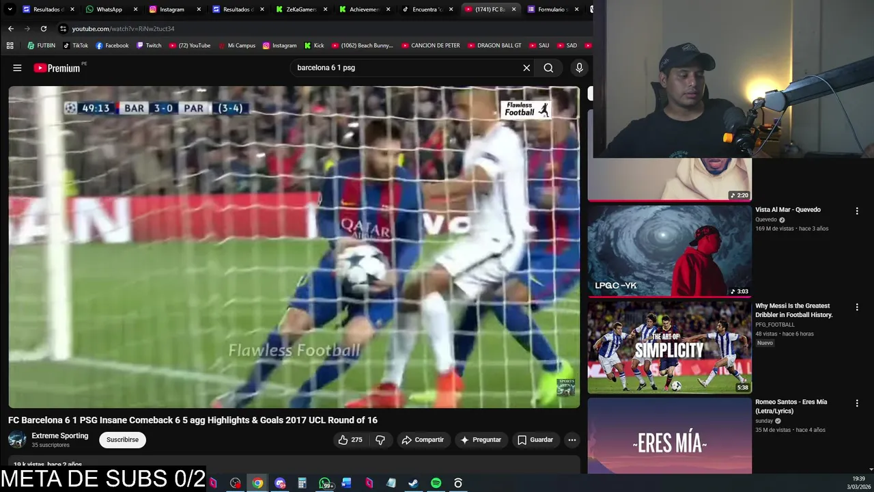Reload the page in Chrome
The height and width of the screenshot is (492, 874).
coord(44,29)
